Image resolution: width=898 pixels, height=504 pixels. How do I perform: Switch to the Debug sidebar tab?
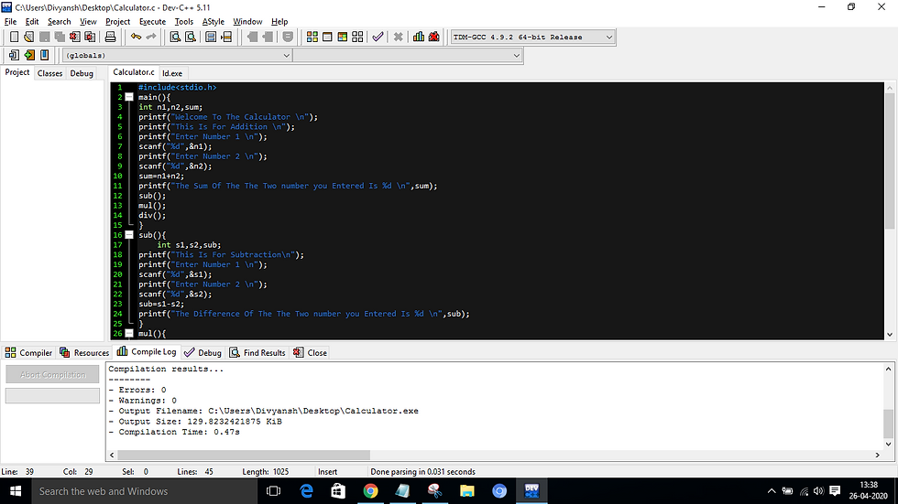point(82,73)
